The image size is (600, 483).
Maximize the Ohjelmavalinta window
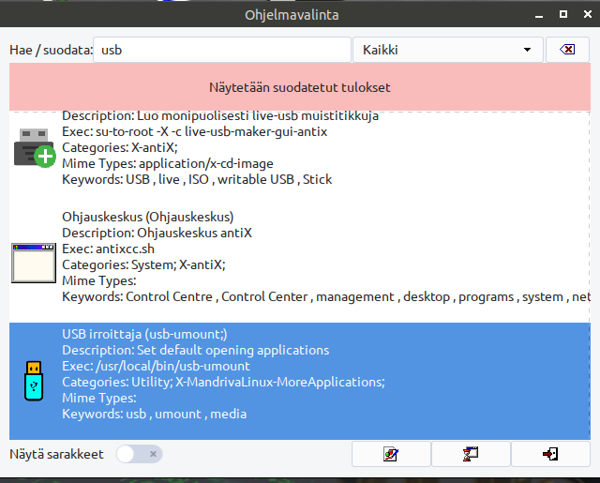tap(563, 14)
